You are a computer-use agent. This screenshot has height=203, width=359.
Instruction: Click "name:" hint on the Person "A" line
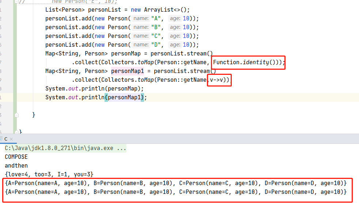(141, 19)
